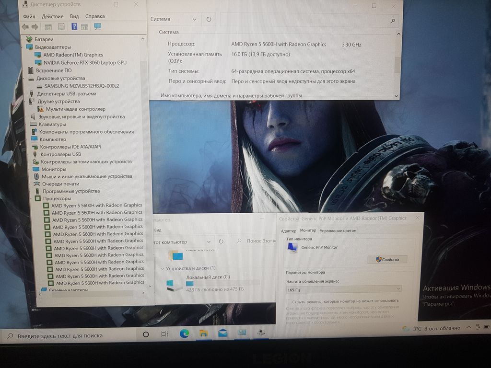Click the Очереди печати printer icon
Viewport: 491px width, 368px height.
37,184
